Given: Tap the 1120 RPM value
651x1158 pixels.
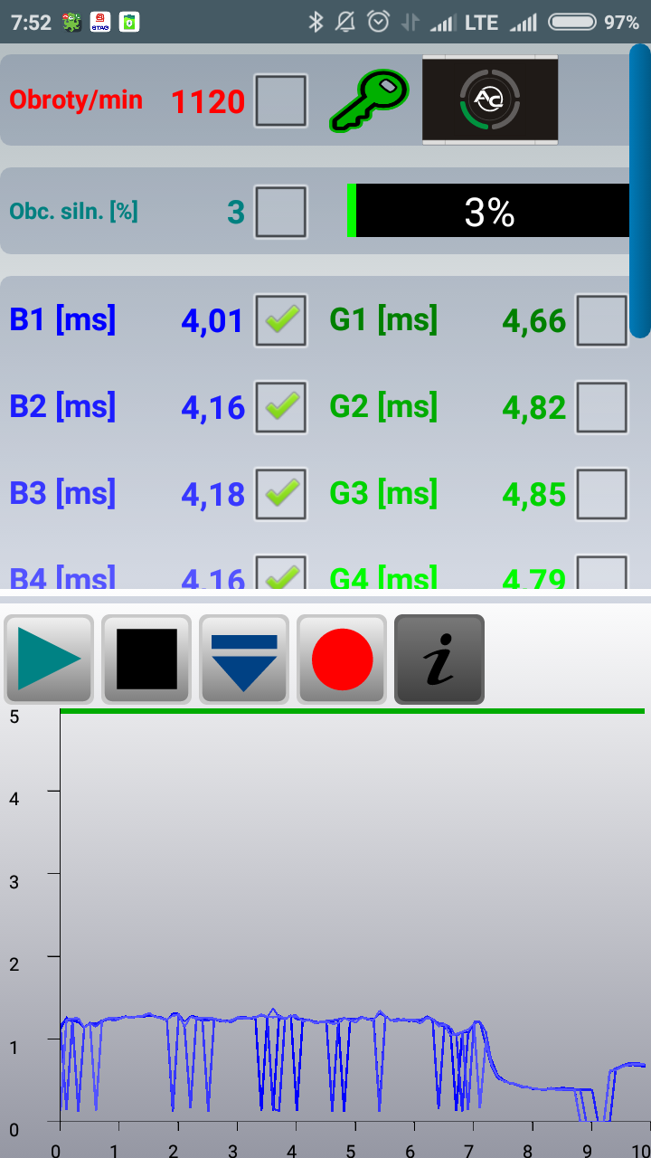Looking at the screenshot, I should 208,101.
